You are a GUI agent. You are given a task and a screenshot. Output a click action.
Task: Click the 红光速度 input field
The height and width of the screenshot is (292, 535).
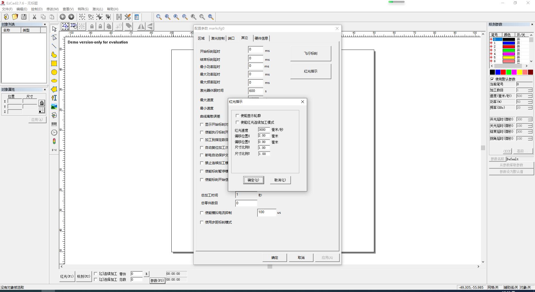coord(264,130)
